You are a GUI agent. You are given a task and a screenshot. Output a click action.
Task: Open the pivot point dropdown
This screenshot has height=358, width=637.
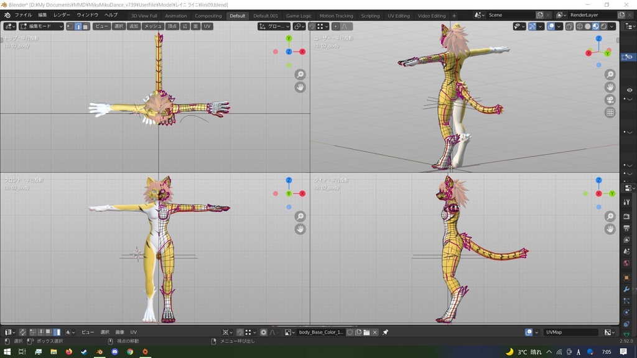tap(299, 26)
